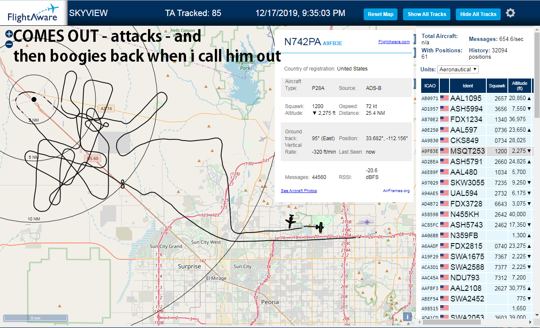Click the 12/17/2019 date and time text
This screenshot has height=328, width=540.
(300, 13)
